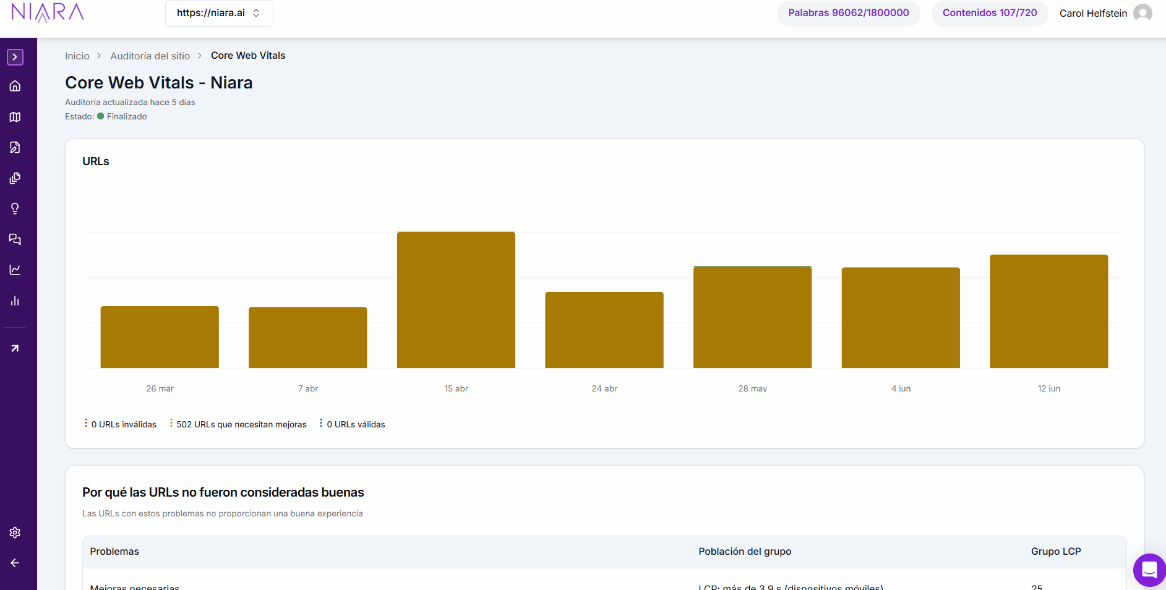The height and width of the screenshot is (590, 1166).
Task: Click the Finalizado status text
Action: coord(127,116)
